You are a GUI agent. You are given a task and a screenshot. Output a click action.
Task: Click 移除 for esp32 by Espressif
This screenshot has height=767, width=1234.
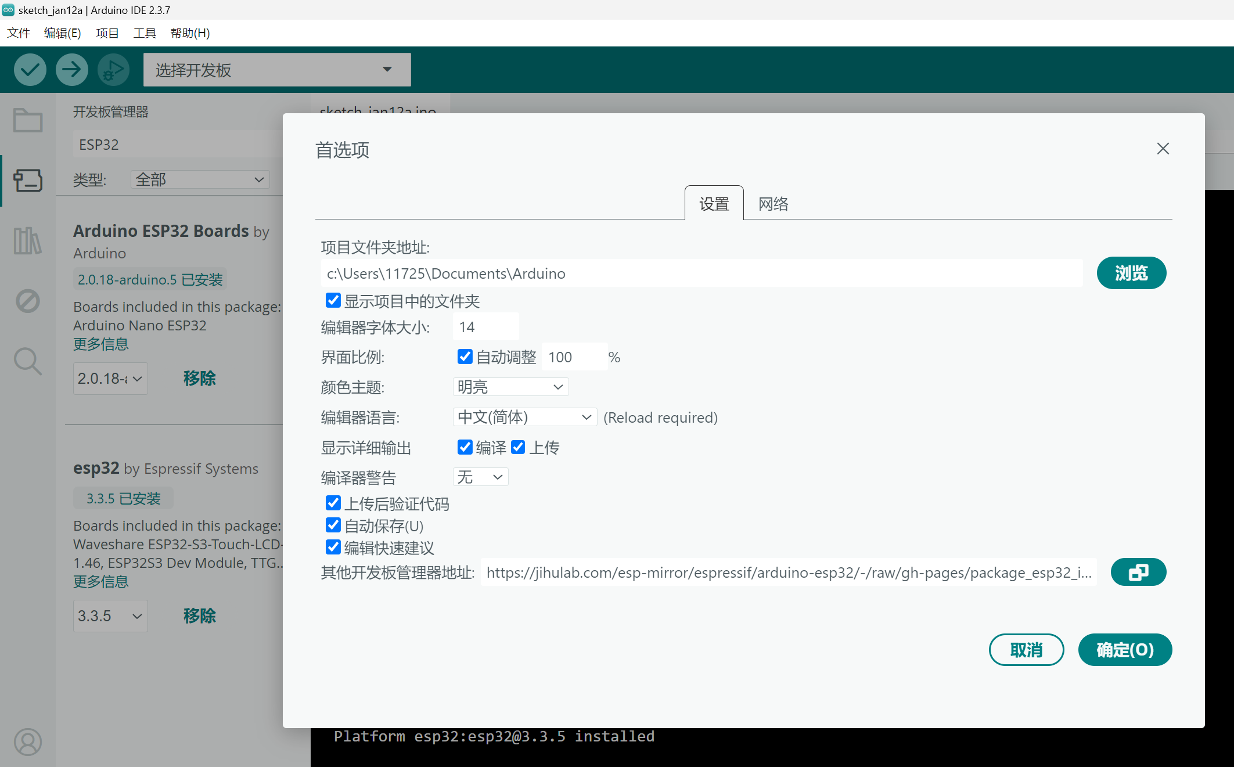point(199,616)
